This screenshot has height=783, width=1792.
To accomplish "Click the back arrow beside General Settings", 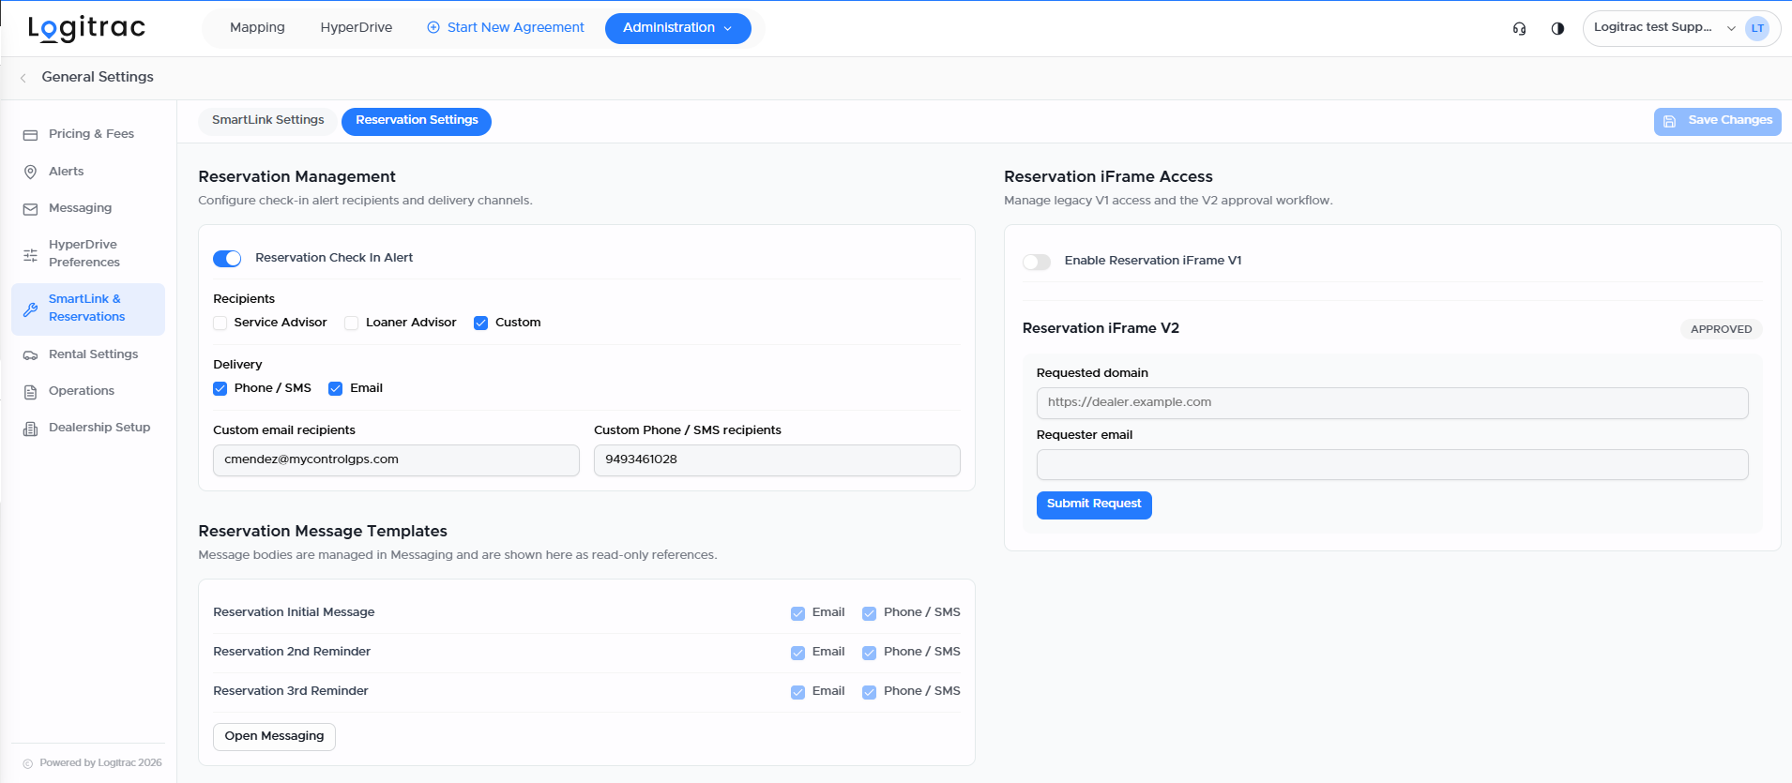I will click(23, 78).
